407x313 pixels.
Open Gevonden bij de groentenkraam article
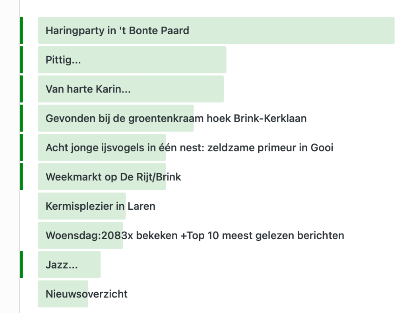[176, 118]
